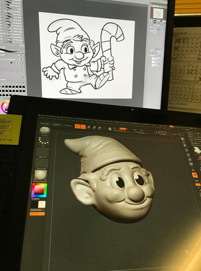
Task: Open the LightBox browser
Action: pos(56,125)
